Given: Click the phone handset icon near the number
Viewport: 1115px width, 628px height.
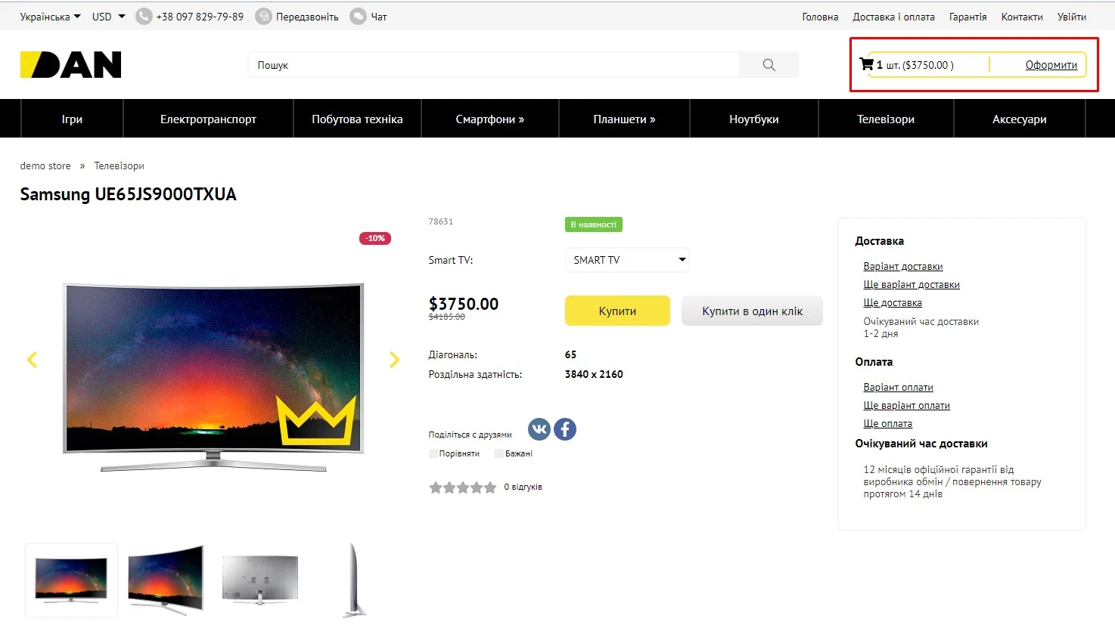Looking at the screenshot, I should tap(143, 16).
